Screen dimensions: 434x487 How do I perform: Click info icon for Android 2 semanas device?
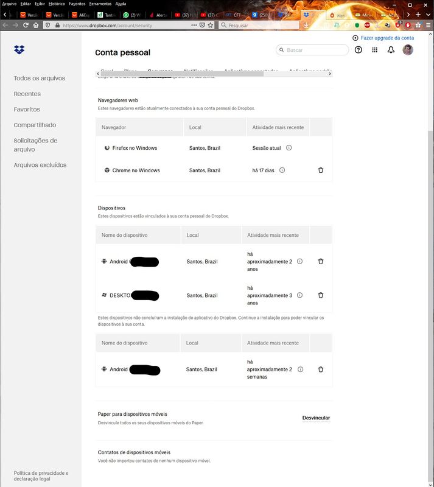[x=301, y=370]
